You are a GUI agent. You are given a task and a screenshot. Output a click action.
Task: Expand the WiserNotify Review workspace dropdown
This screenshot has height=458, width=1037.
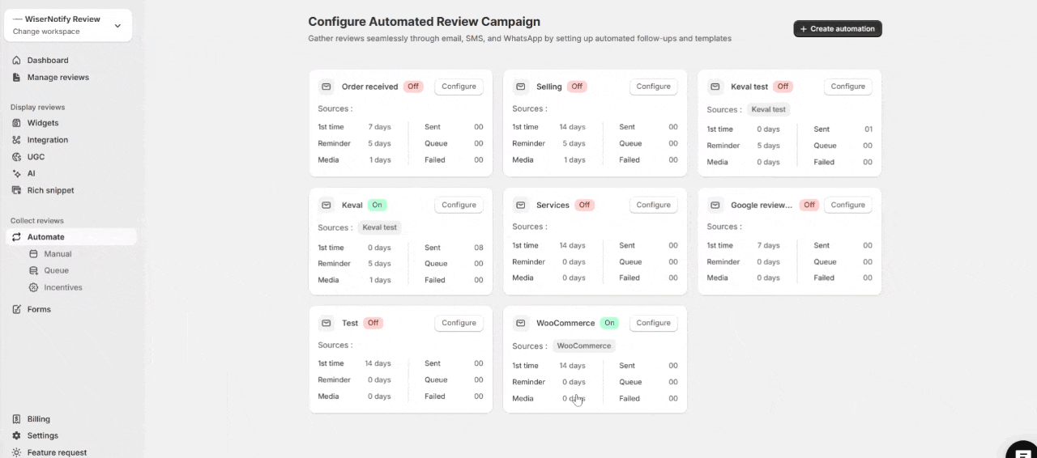tap(117, 26)
